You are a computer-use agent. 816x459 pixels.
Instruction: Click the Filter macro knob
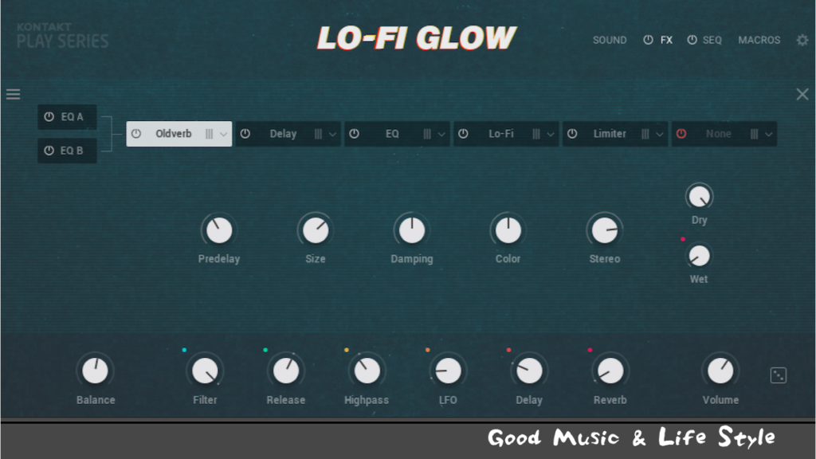tap(205, 371)
